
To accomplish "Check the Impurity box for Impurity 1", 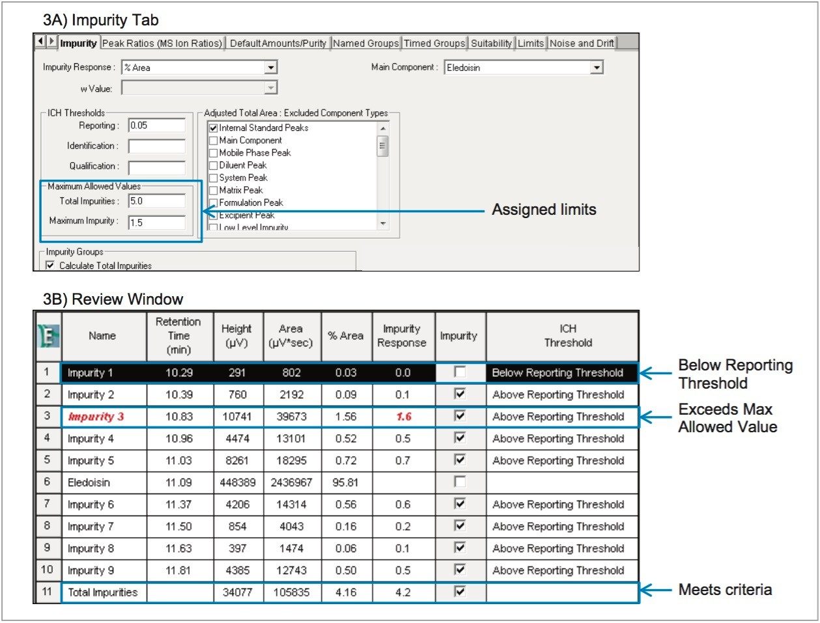I will pyautogui.click(x=460, y=372).
